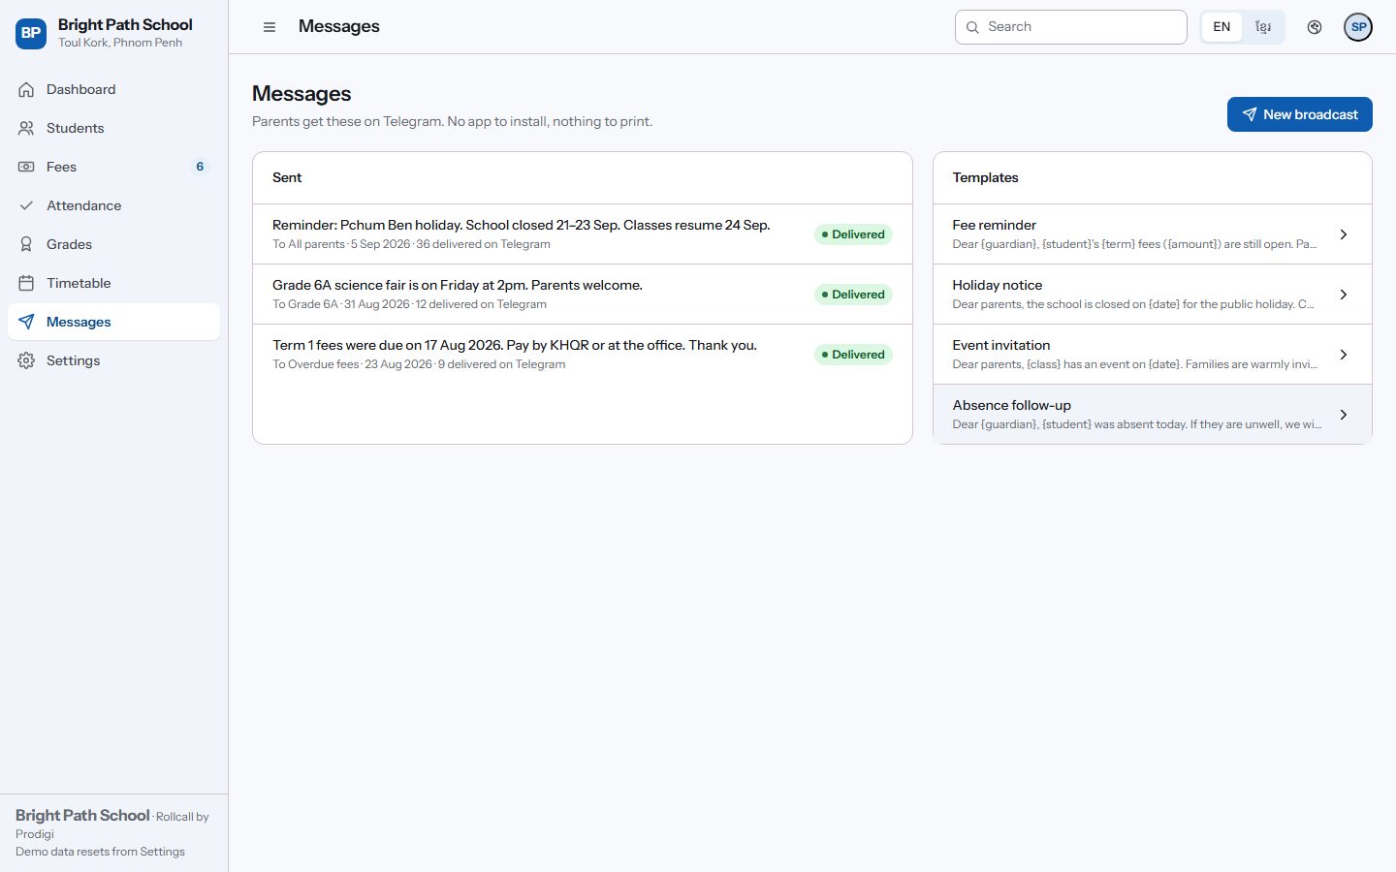
Task: Open the SP user avatar
Action: 1358,27
